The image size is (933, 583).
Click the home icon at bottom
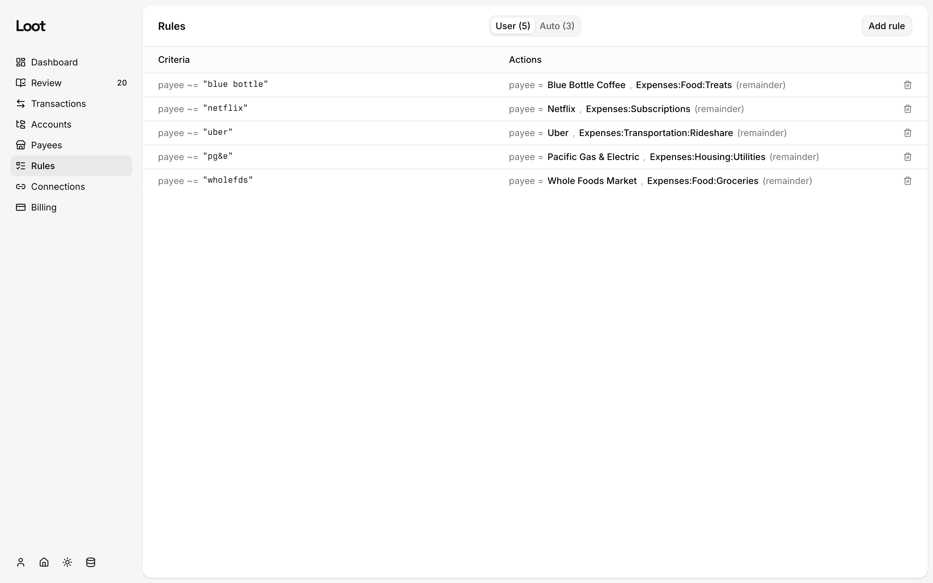[44, 562]
